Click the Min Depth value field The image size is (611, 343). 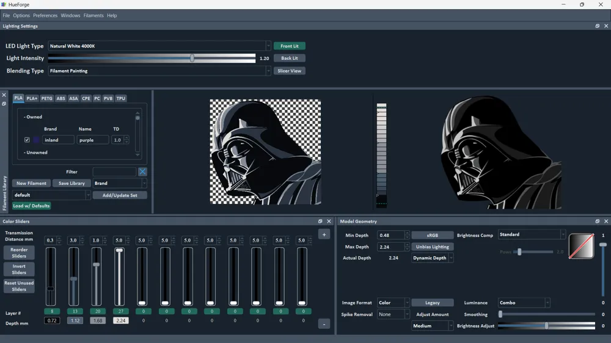point(391,235)
